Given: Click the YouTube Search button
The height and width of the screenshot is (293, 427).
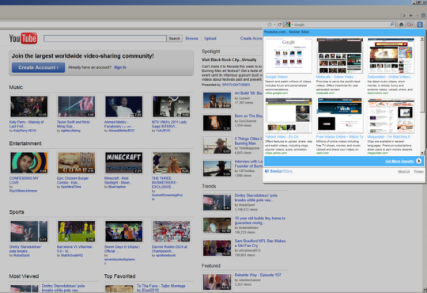Looking at the screenshot, I should 174,39.
